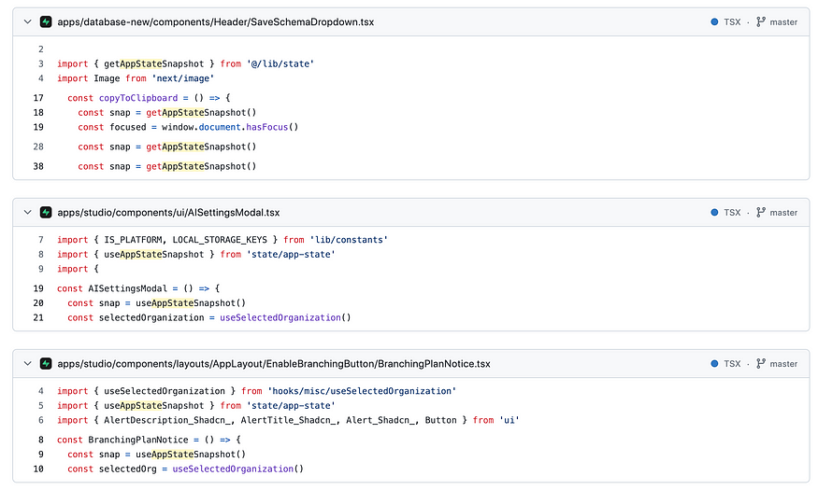Click the "const AISettingsModal = () => {" line
This screenshot has width=818, height=490.
tap(138, 288)
